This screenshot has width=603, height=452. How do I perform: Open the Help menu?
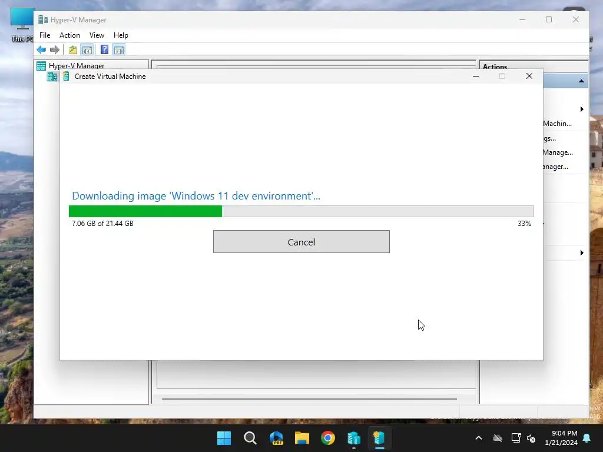[121, 35]
